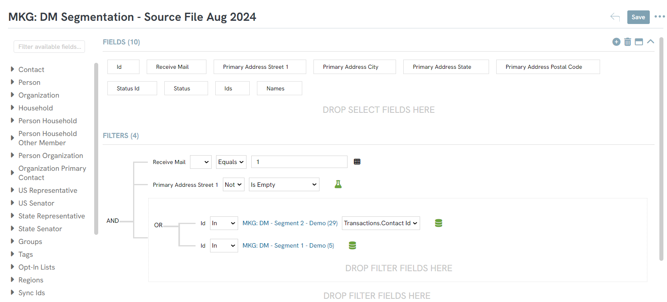Select the Primary Address Street 1 field chip
The height and width of the screenshot is (302, 667).
pos(260,67)
